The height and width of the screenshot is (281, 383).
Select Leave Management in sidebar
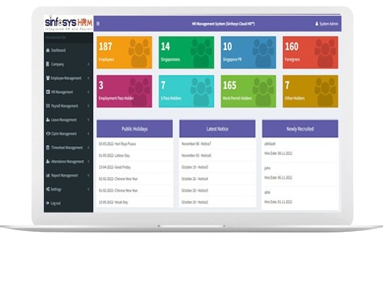68,119
